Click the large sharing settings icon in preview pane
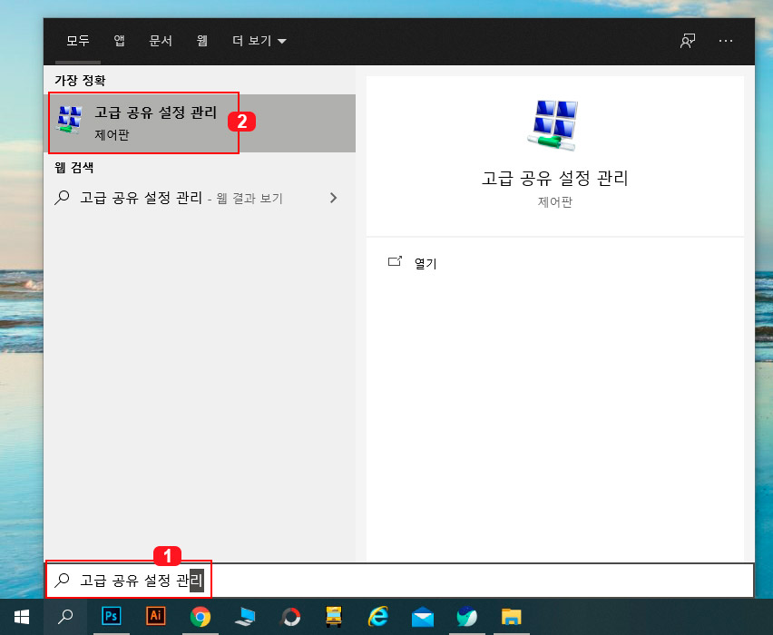The width and height of the screenshot is (773, 635). click(x=555, y=122)
